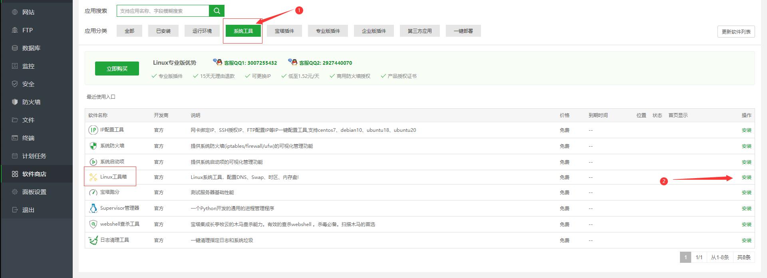Click the Linux工具箱 tools icon
Screen dimensions: 767x278
coord(93,177)
